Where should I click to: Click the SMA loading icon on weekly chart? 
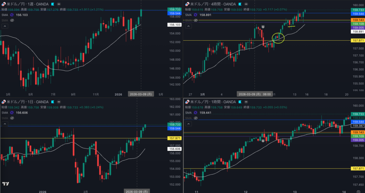pos(12,15)
